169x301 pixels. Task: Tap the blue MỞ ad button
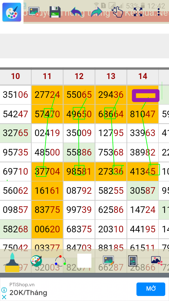pos(151,289)
